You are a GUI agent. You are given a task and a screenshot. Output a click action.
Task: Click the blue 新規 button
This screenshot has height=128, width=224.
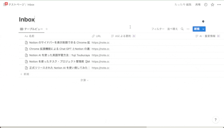pos(197,29)
